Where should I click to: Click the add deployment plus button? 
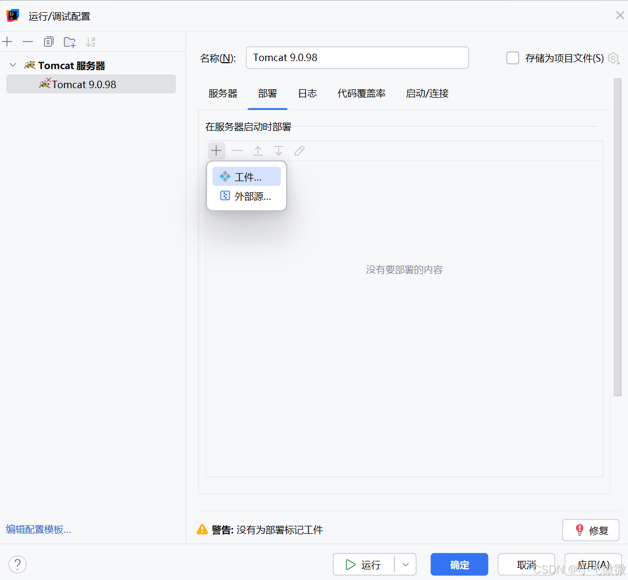pyautogui.click(x=216, y=151)
